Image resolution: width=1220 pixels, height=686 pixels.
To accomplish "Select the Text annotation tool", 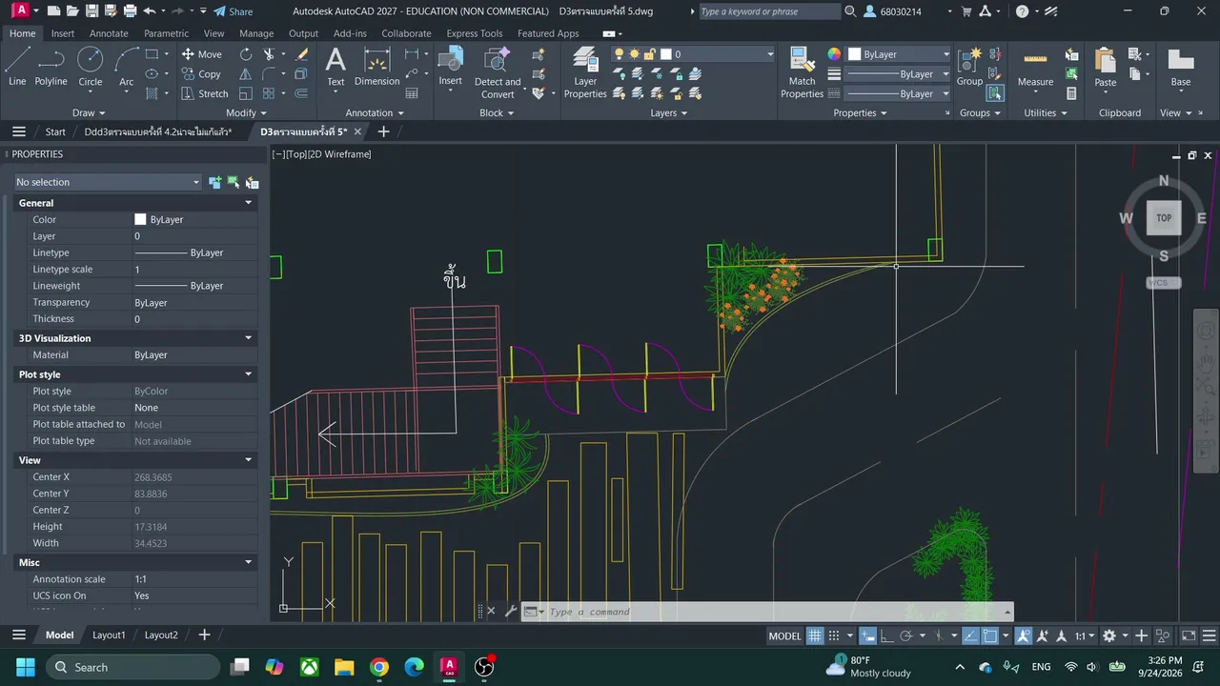I will pos(335,68).
